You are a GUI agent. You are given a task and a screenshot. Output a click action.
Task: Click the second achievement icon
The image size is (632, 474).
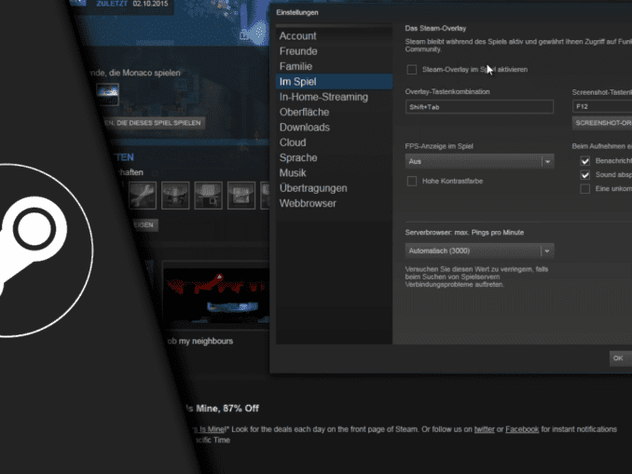[175, 195]
